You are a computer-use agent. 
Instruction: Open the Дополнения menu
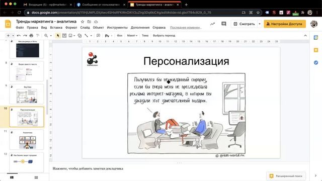click(140, 28)
